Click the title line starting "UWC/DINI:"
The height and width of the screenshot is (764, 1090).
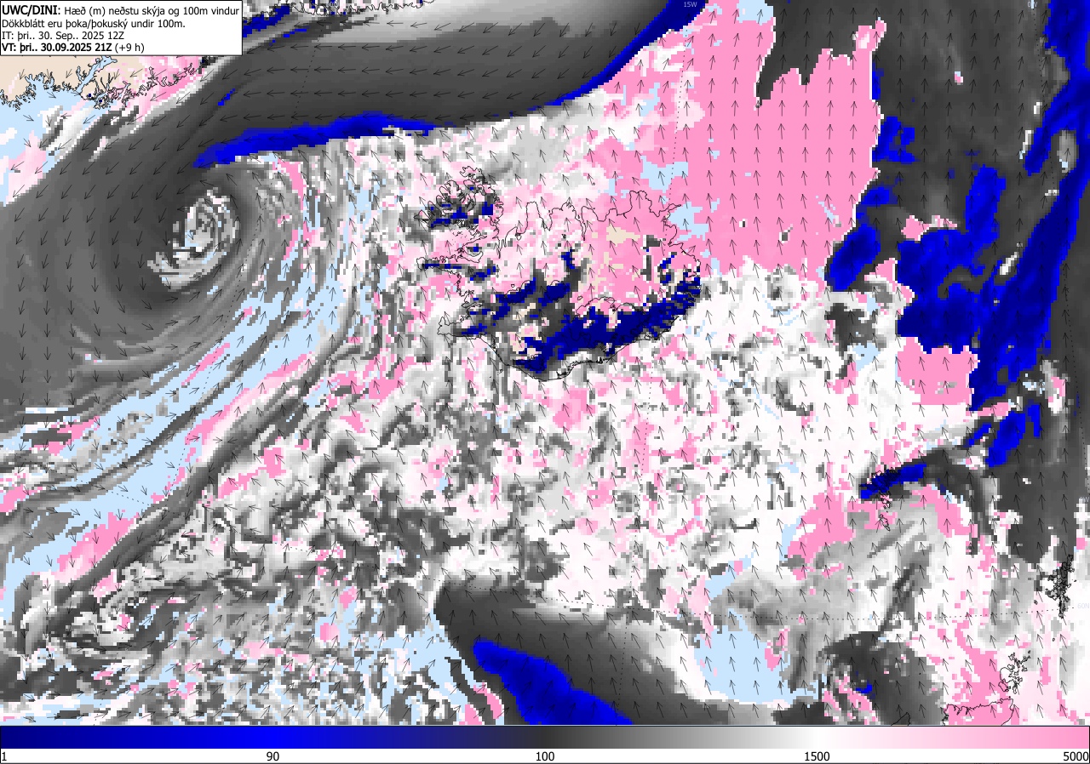pyautogui.click(x=120, y=9)
